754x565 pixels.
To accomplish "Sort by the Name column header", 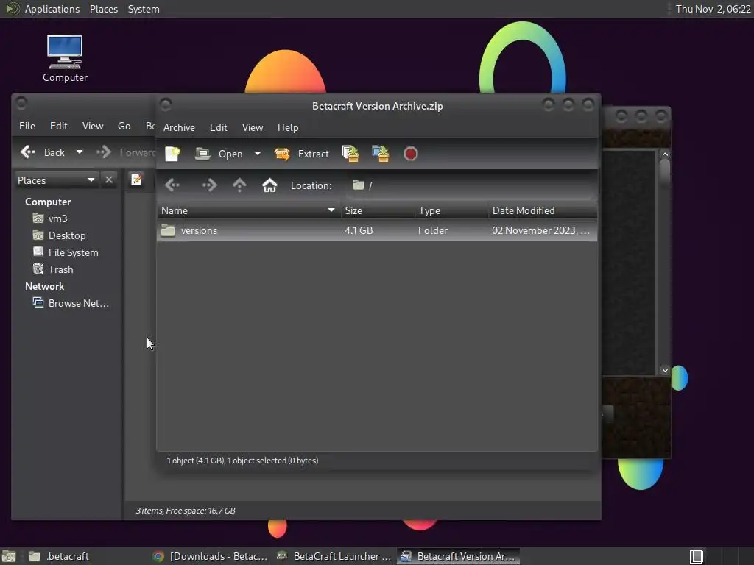I will (x=249, y=210).
